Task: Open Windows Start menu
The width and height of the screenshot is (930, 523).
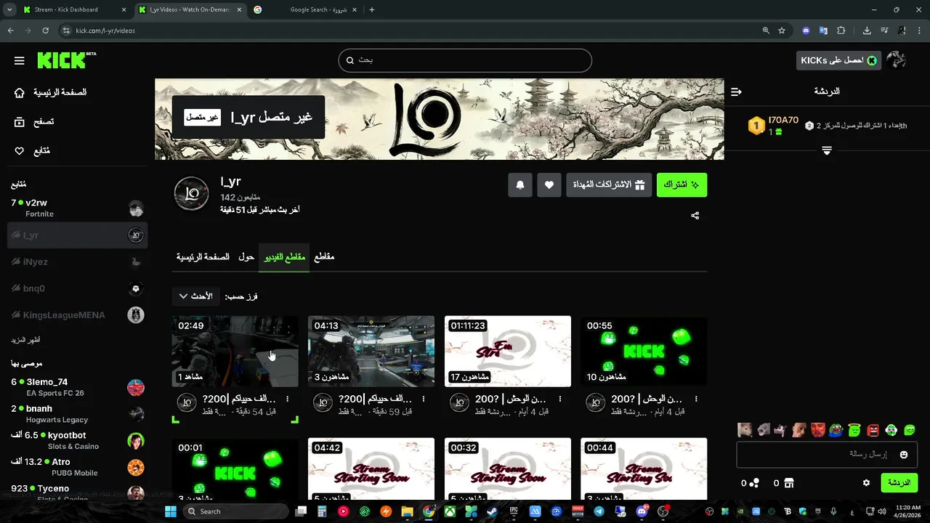Action: 171,511
